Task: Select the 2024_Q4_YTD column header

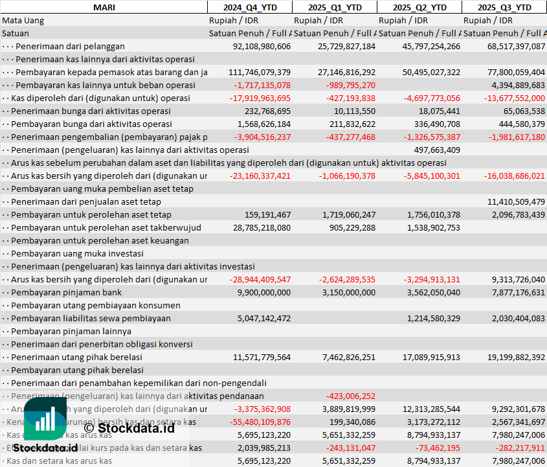Action: [249, 7]
